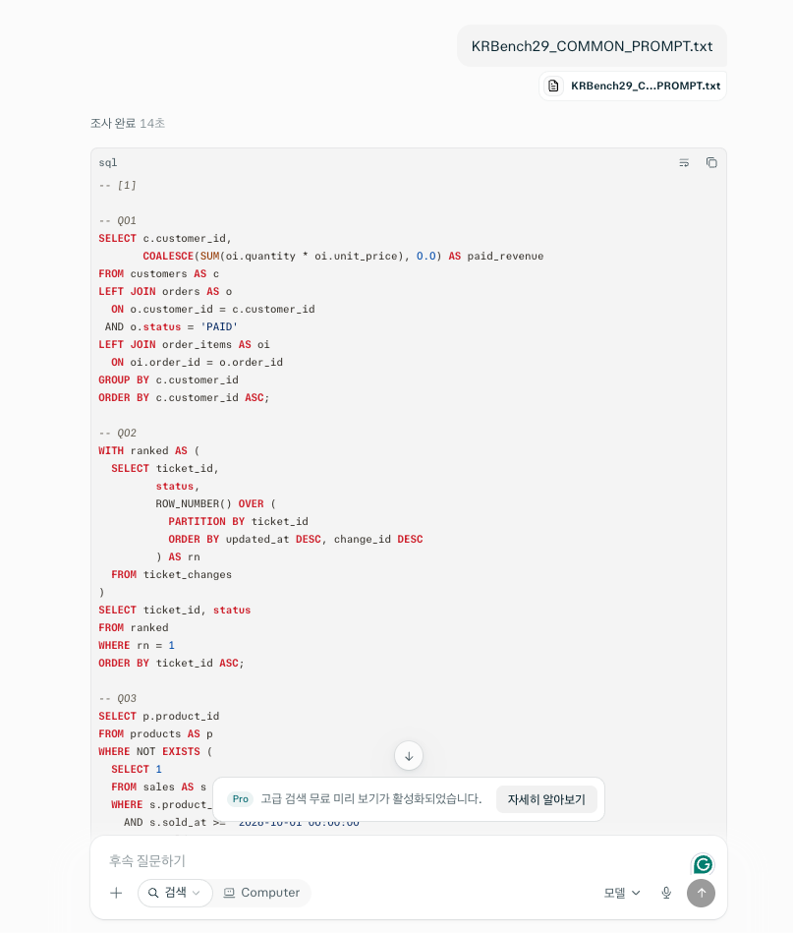The image size is (793, 933).
Task: Click the '-- [1]' comment line
Action: pyautogui.click(x=117, y=185)
